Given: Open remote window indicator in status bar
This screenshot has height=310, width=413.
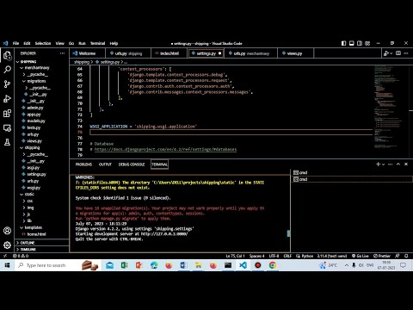Looking at the screenshot, I should point(5,256).
